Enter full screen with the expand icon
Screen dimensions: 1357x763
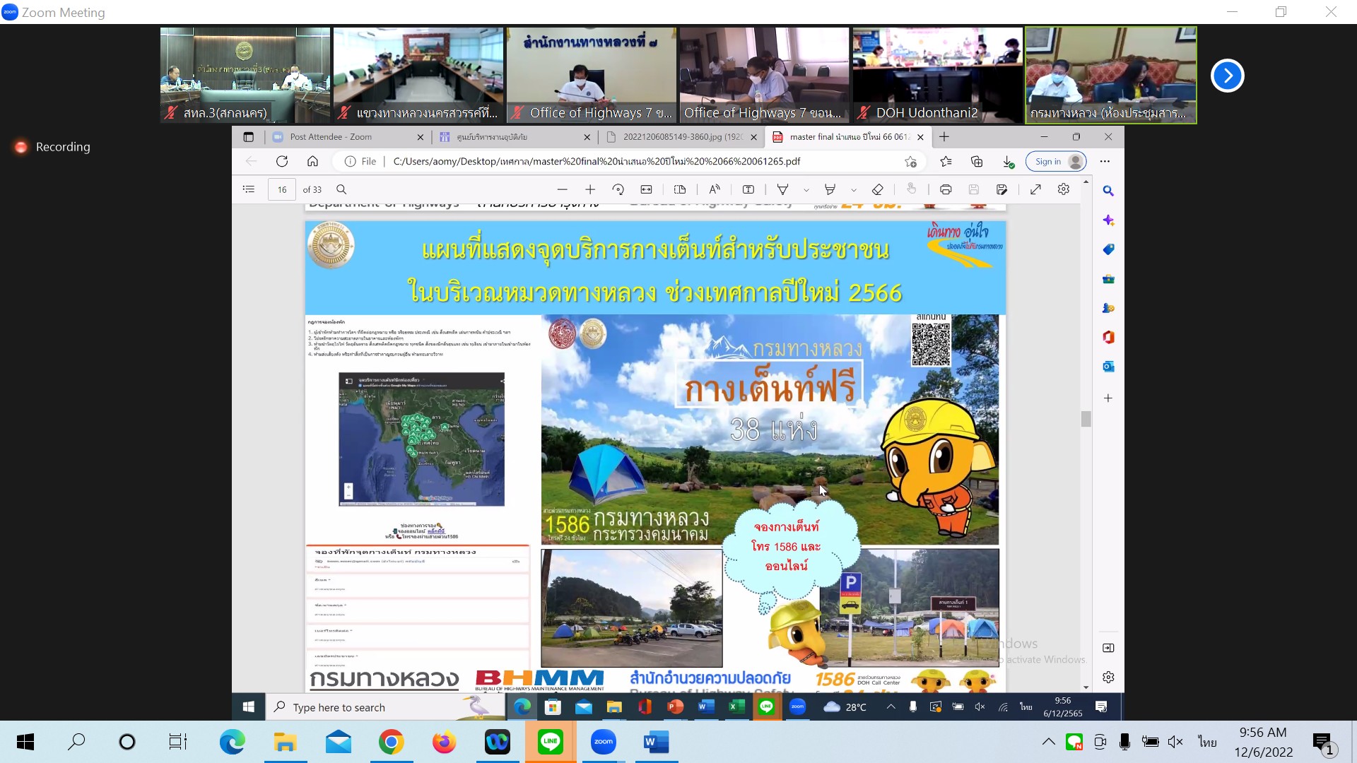tap(1035, 189)
